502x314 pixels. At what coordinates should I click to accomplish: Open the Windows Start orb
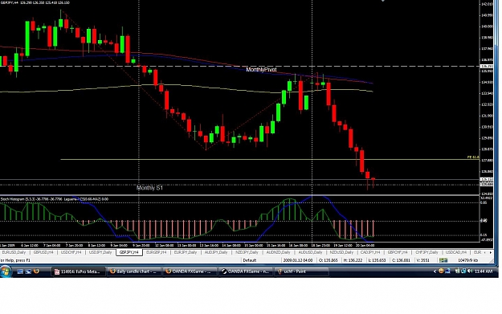[6, 271]
